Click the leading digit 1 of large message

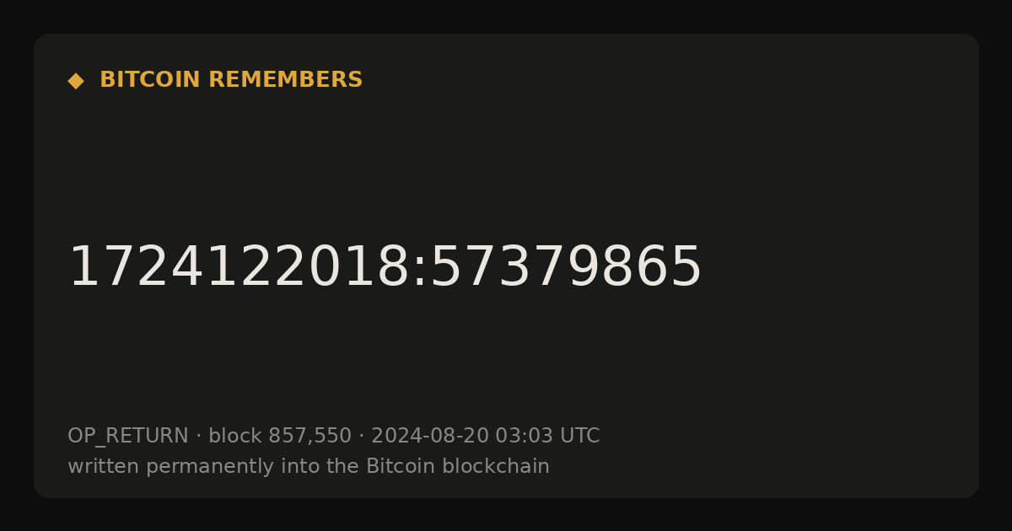[x=85, y=268]
